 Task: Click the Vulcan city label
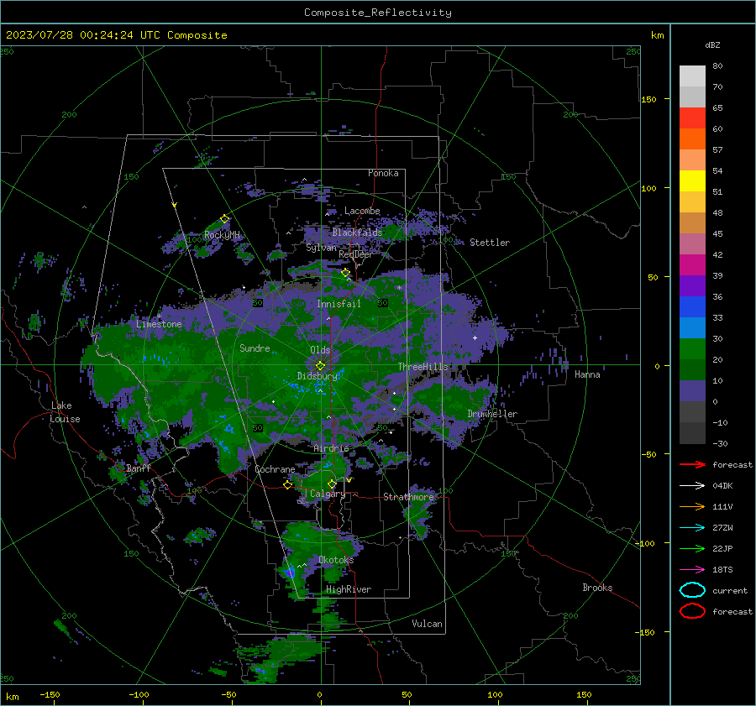[428, 624]
